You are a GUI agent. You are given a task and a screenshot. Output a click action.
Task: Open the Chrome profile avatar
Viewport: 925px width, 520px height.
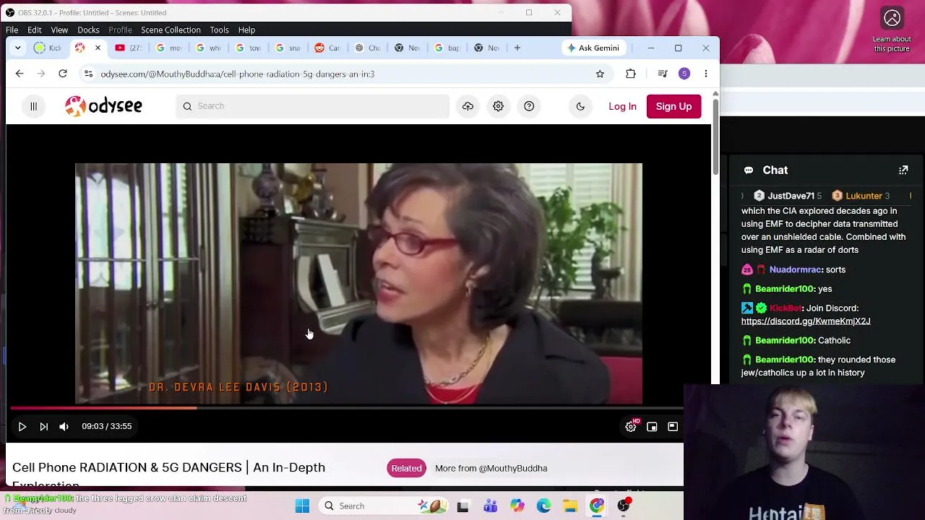pyautogui.click(x=684, y=74)
